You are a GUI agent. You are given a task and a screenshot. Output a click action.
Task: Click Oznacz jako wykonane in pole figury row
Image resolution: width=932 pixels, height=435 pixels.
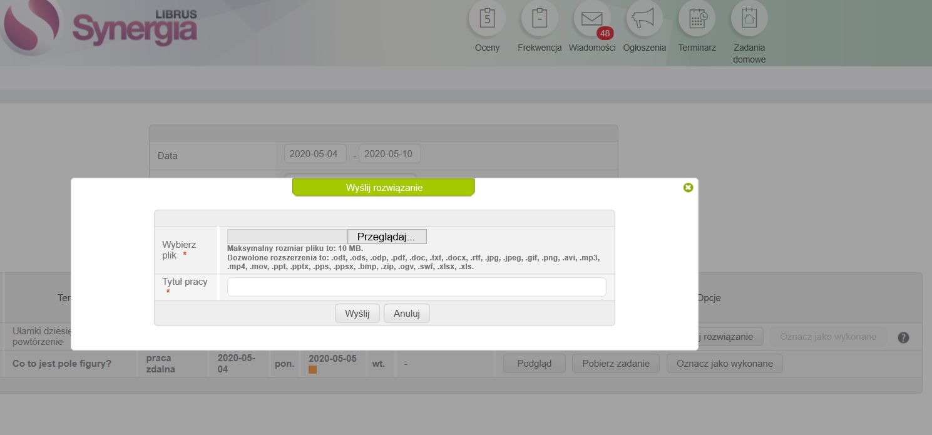[x=725, y=364]
